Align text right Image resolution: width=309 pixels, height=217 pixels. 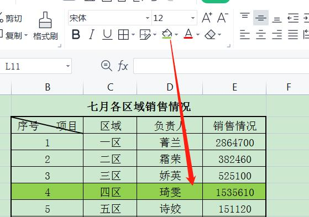(x=277, y=35)
